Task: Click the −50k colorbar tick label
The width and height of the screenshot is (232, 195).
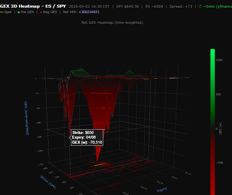Action: point(219,163)
